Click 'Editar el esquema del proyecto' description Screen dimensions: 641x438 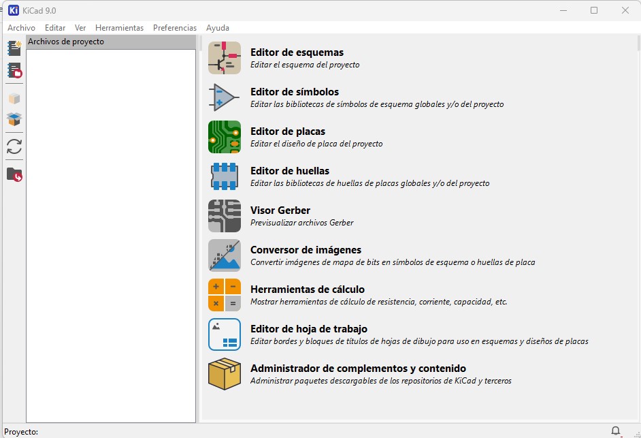[x=305, y=65]
